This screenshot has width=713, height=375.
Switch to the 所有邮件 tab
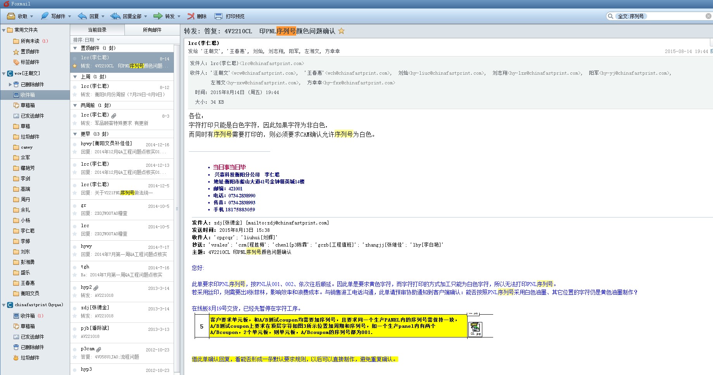coord(152,30)
